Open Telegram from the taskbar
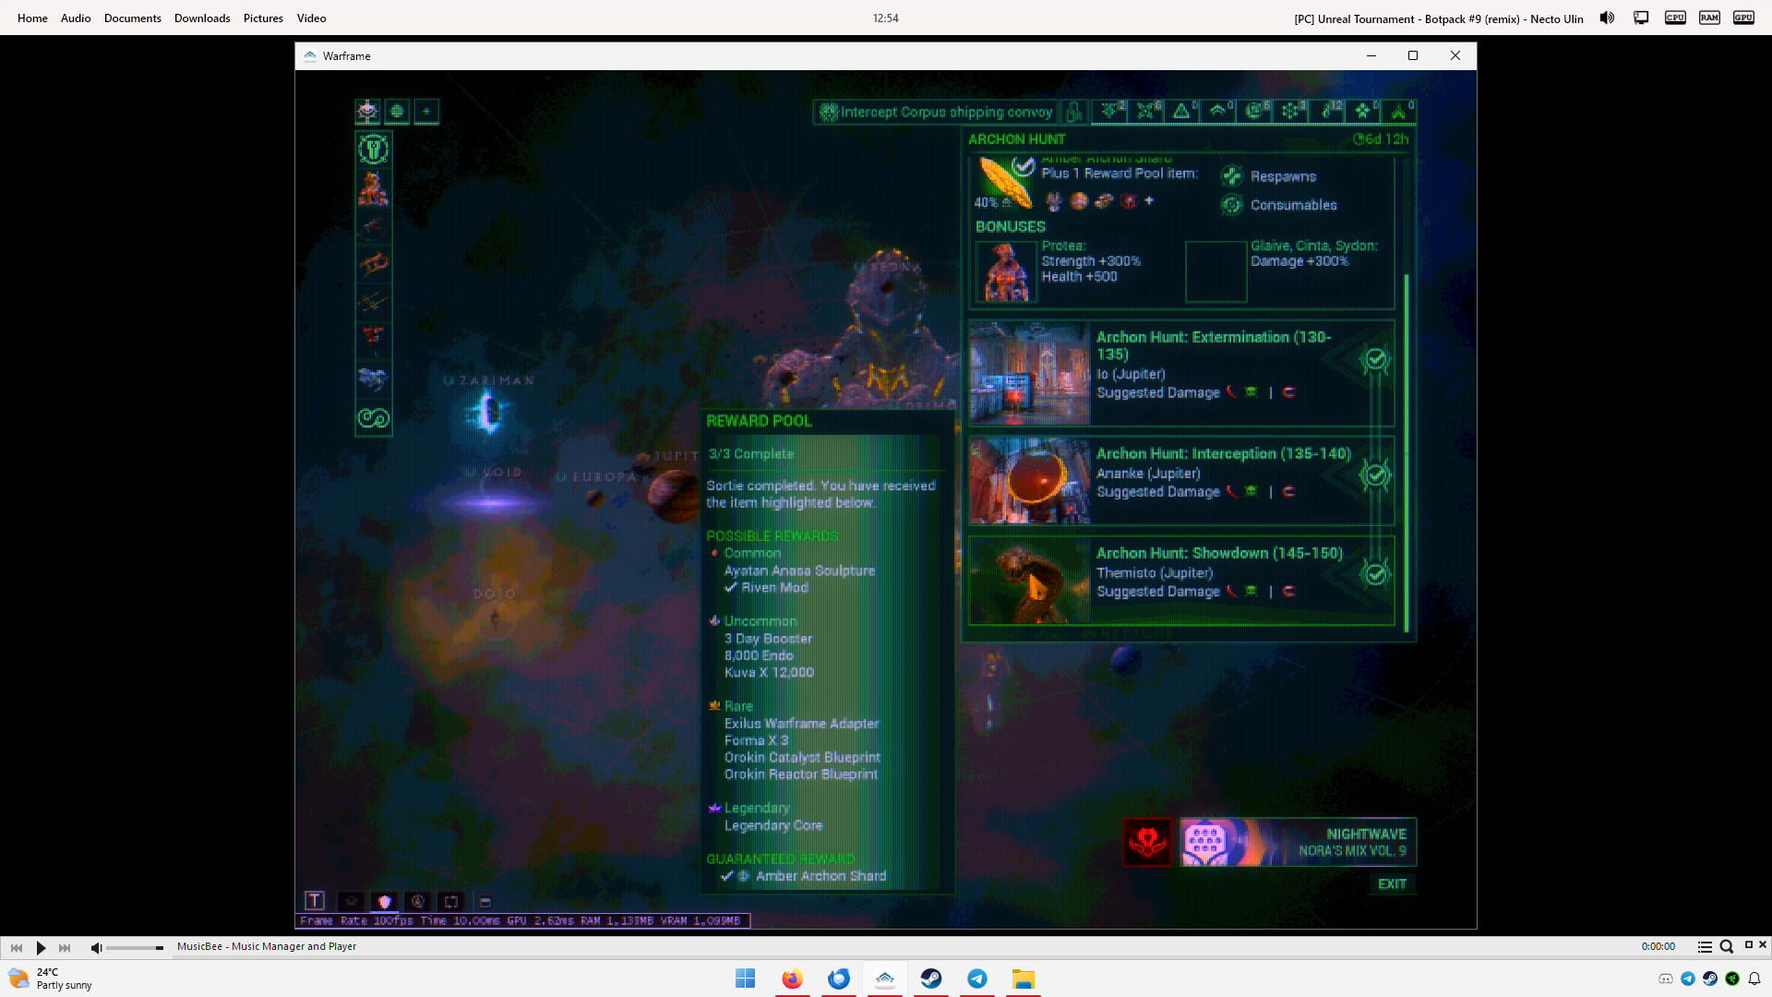Image resolution: width=1772 pixels, height=997 pixels. point(977,979)
